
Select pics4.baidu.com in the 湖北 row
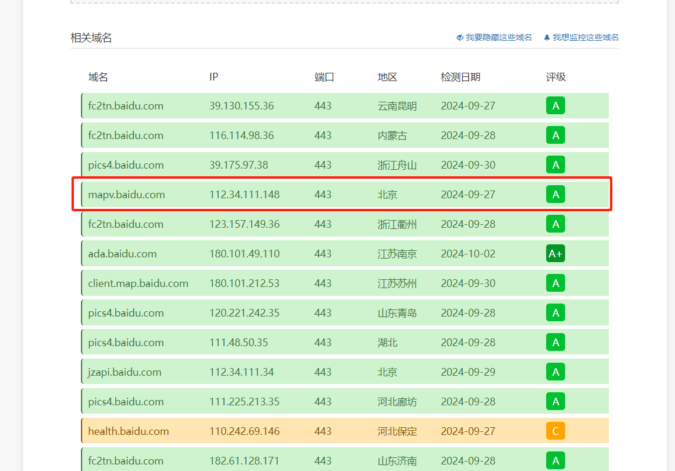[126, 343]
